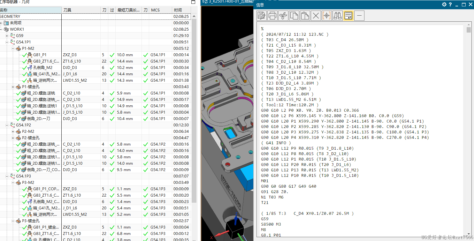Expand the G59 node
Screen dimensions: 474x241
tap(7, 36)
